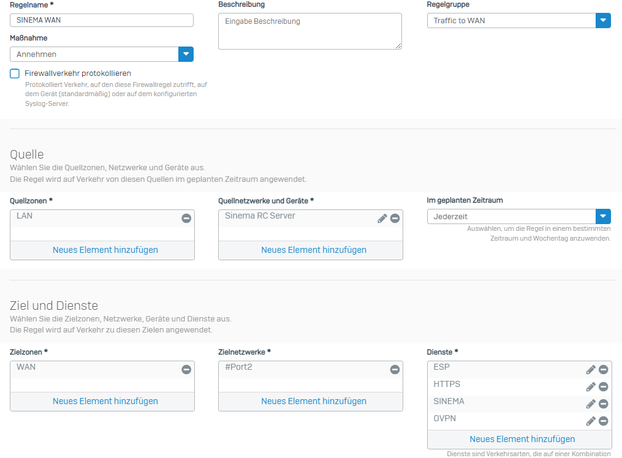Viewport: 622px width, 458px height.
Task: Add new element to Quellnetzwerke und Geräte
Action: tap(314, 250)
